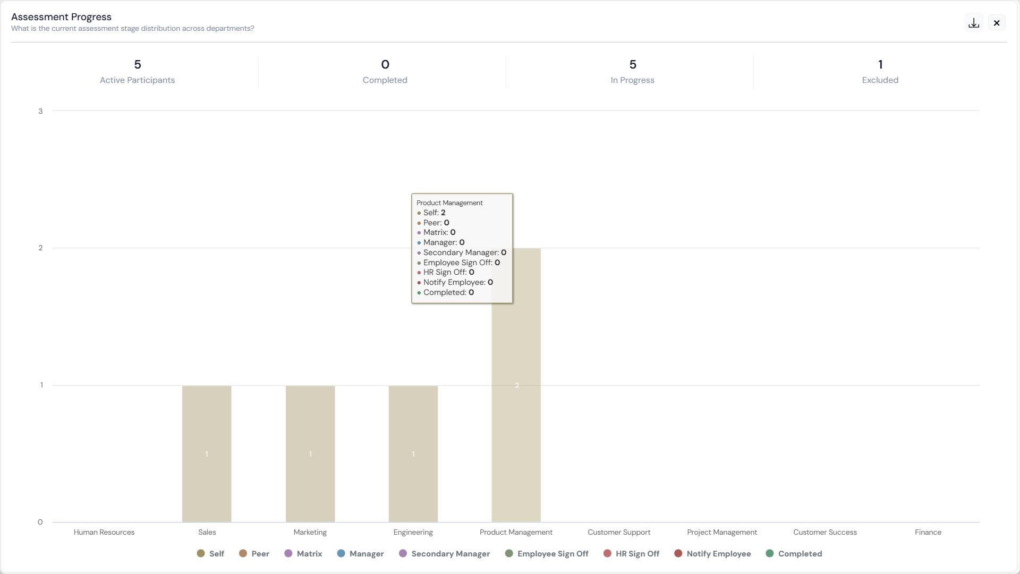Click the Customer Success axis label
This screenshot has height=574, width=1020.
(x=825, y=533)
